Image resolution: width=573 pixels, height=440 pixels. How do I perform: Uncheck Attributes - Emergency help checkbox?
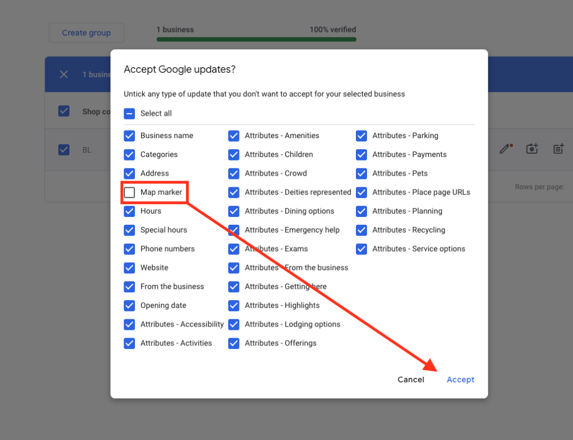(234, 230)
